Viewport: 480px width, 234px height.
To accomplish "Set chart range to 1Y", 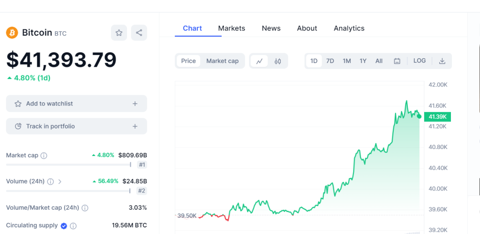I will point(363,61).
